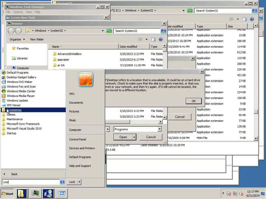Open Task Manager File menu
The width and height of the screenshot is (266, 199).
pyautogui.click(x=8, y=12)
